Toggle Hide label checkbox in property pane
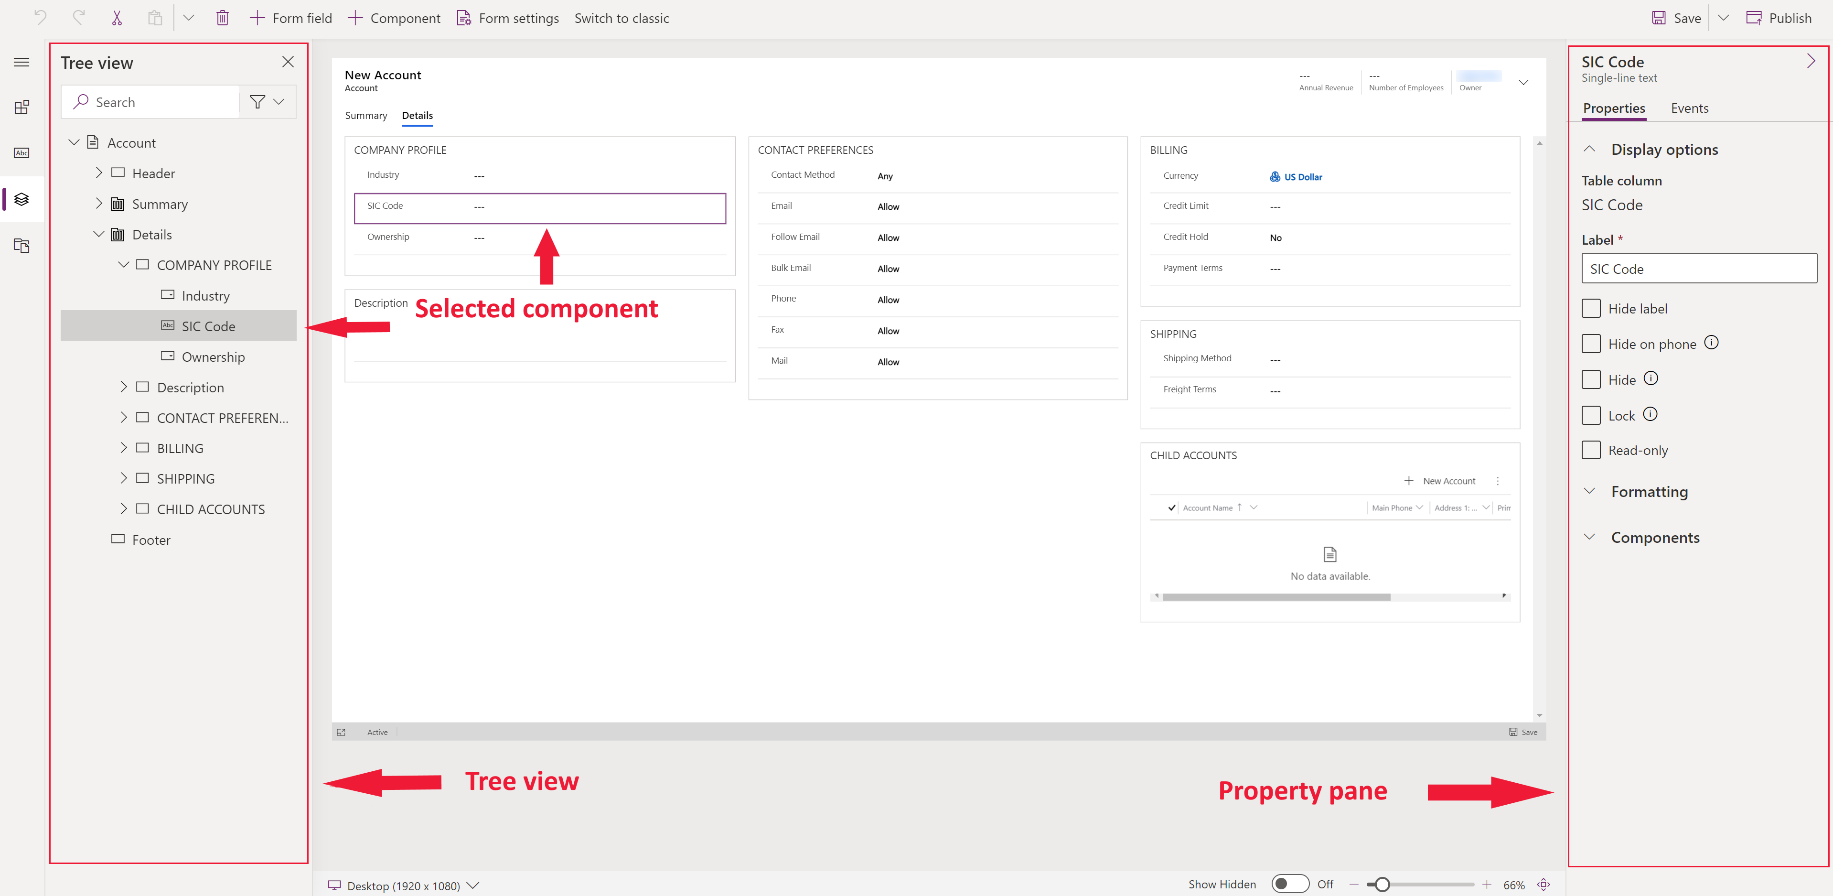Image resolution: width=1833 pixels, height=896 pixels. 1592,308
